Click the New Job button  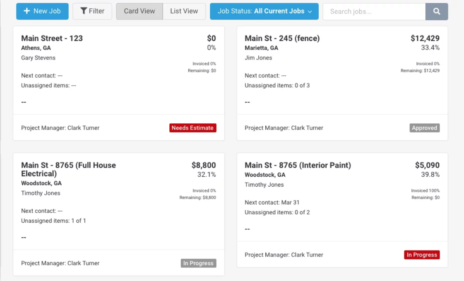point(42,11)
